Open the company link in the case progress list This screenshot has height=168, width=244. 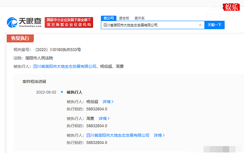point(118,135)
